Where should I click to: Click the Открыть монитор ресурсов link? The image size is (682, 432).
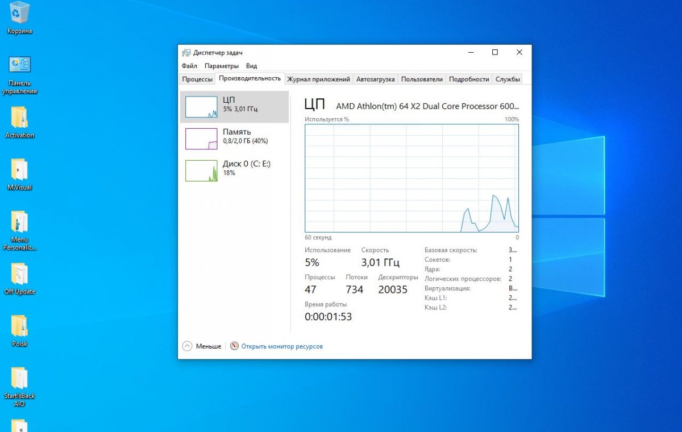pos(282,346)
